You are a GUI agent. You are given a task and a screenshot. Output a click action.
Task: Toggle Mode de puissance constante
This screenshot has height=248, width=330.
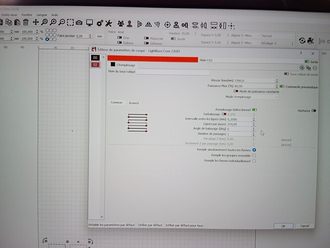point(236,92)
